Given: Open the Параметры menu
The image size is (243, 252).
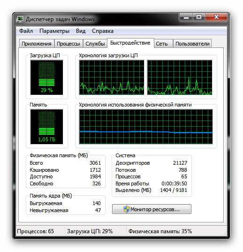Looking at the screenshot, I should pyautogui.click(x=54, y=31).
